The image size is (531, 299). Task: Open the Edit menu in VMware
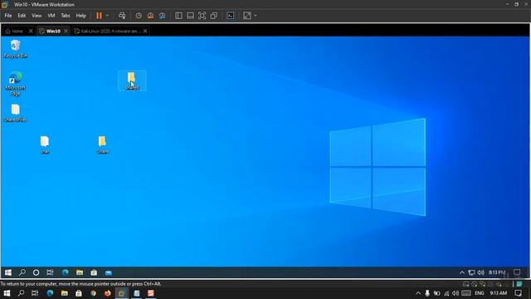tap(22, 16)
